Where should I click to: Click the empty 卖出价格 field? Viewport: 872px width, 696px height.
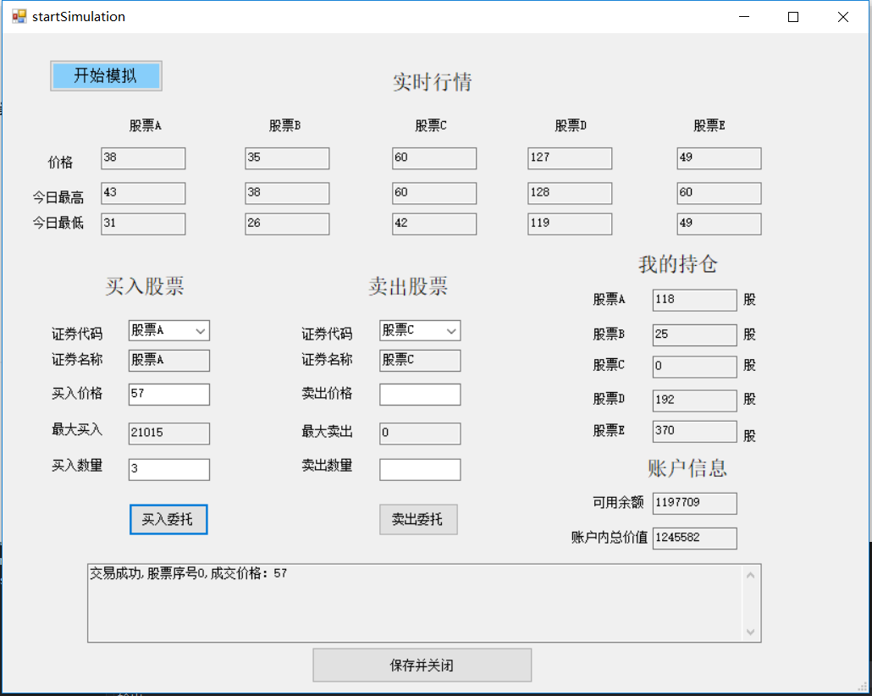pos(419,394)
